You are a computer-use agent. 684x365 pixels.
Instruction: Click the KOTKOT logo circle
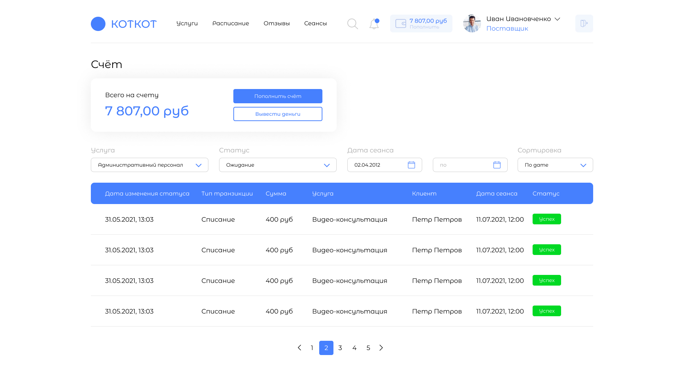pyautogui.click(x=98, y=24)
